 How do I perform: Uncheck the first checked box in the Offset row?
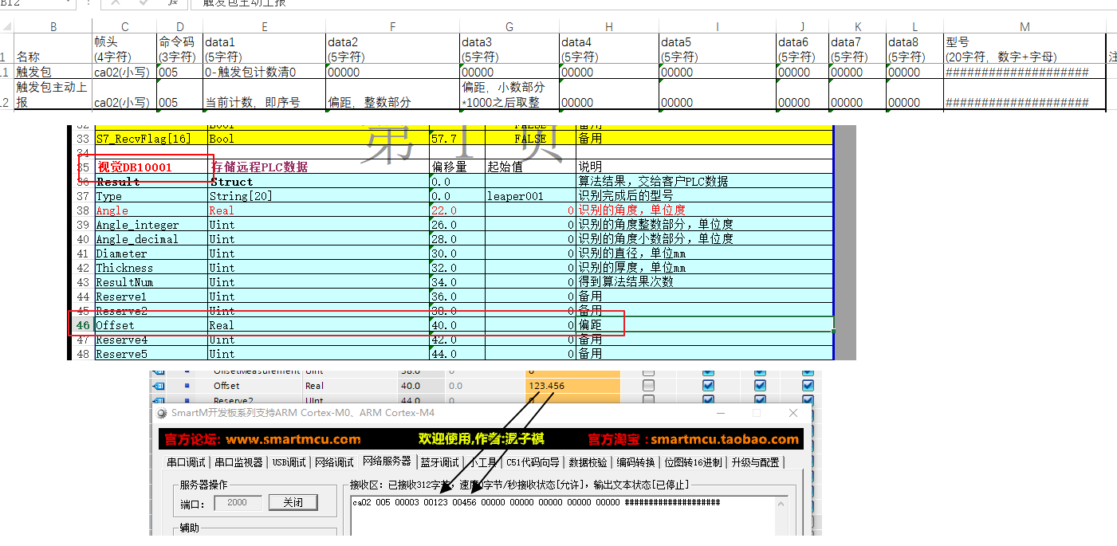tap(708, 386)
